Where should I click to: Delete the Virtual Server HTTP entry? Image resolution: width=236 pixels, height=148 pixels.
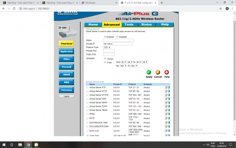tap(169, 91)
